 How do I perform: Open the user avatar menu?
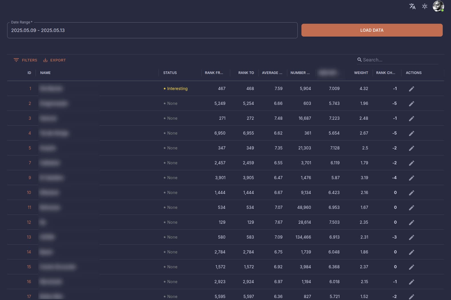click(438, 6)
